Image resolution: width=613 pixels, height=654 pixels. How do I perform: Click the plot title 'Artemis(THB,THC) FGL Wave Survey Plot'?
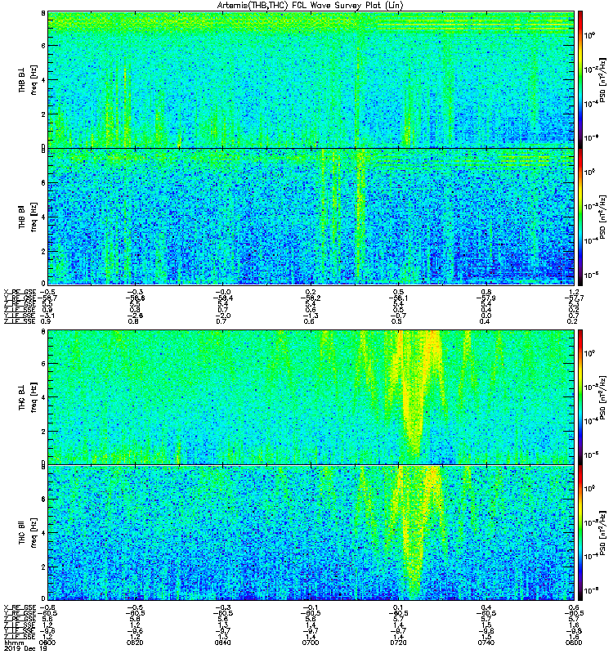coord(311,6)
